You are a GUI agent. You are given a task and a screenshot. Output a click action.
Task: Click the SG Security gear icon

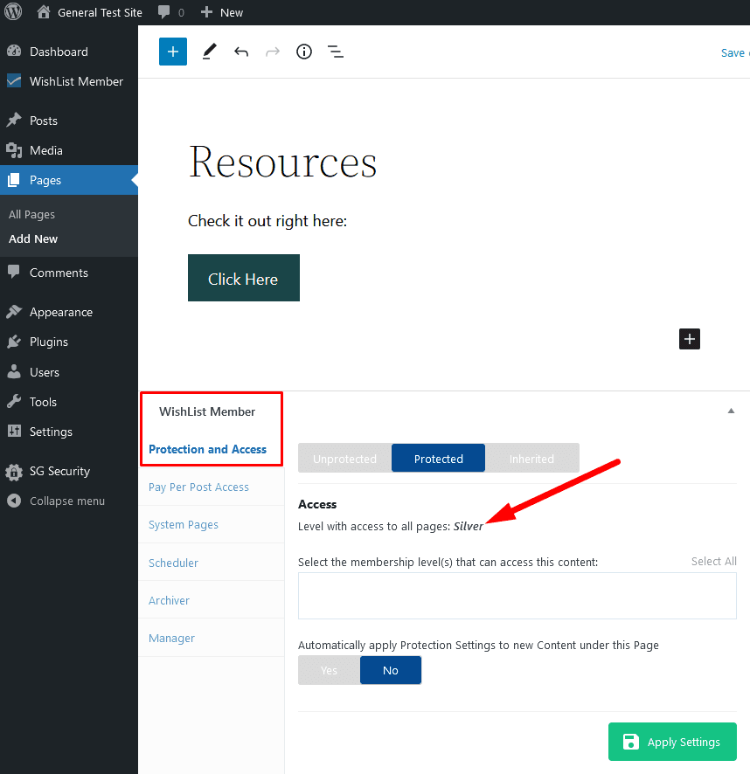[x=14, y=472]
